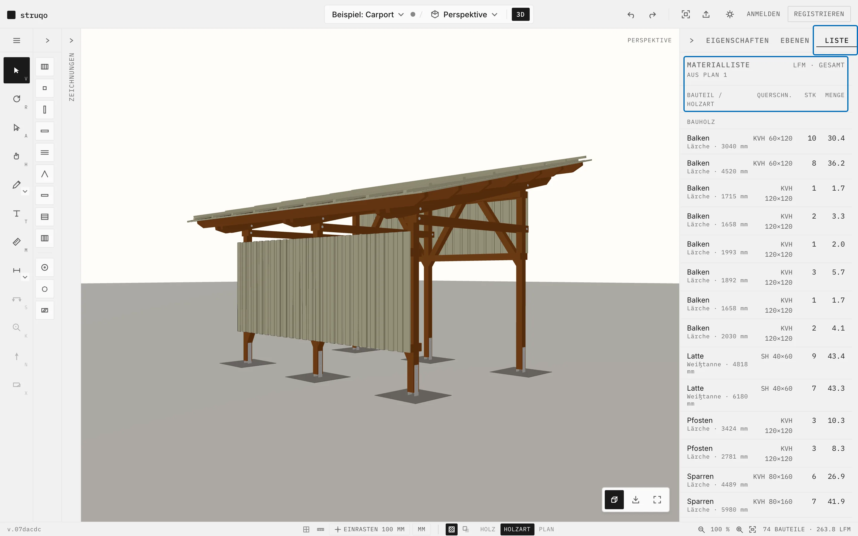Choose the pencil draw tool
This screenshot has height=536, width=858.
(x=16, y=185)
